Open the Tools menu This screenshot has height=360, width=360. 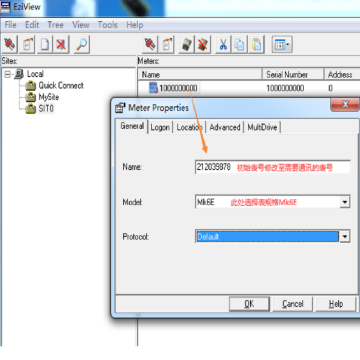[108, 25]
